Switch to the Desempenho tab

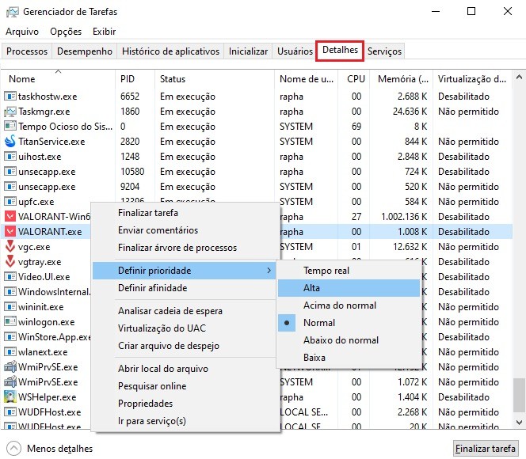85,51
